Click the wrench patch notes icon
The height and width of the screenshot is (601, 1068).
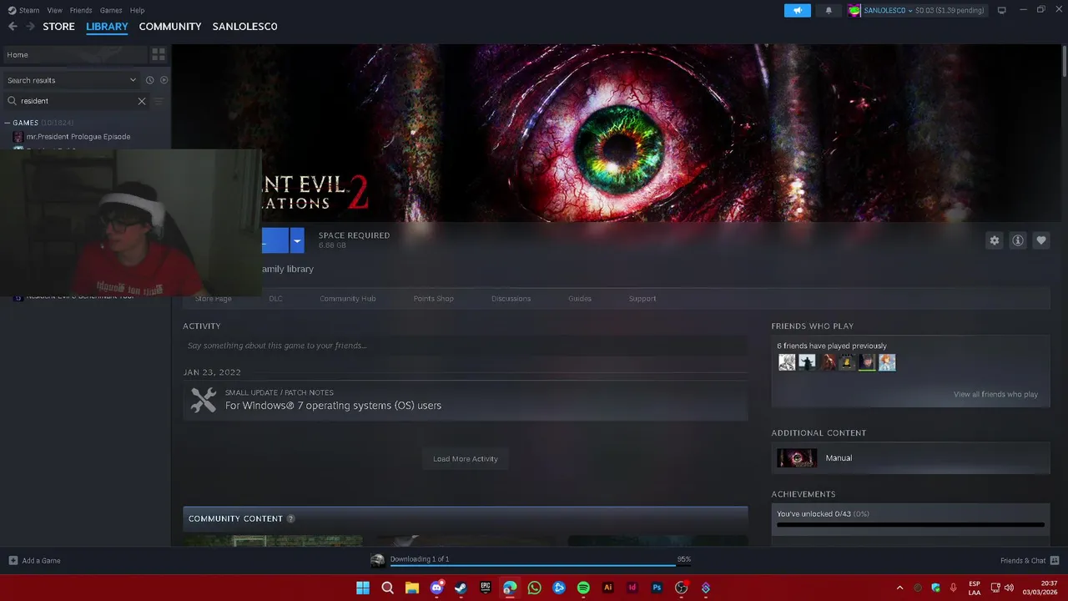204,400
